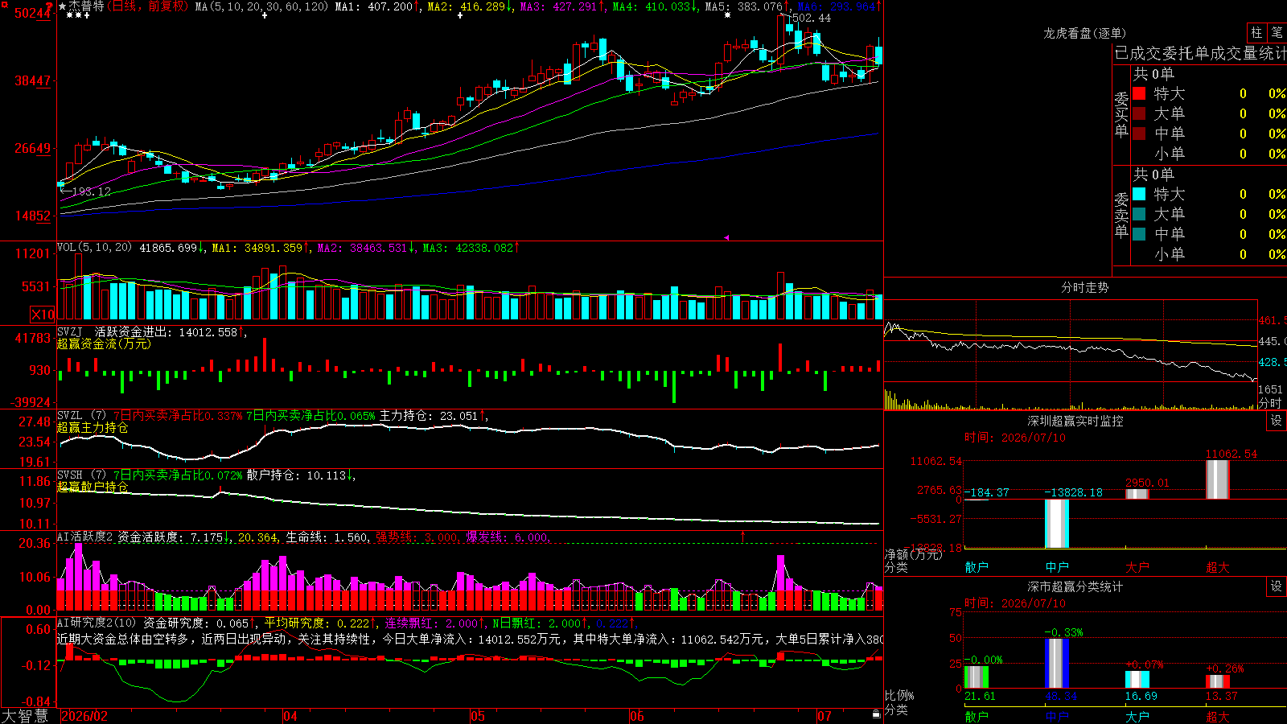The height and width of the screenshot is (724, 1287).
Task: Click the 活跃资金进出: 14012.558 value
Action: [x=171, y=331]
